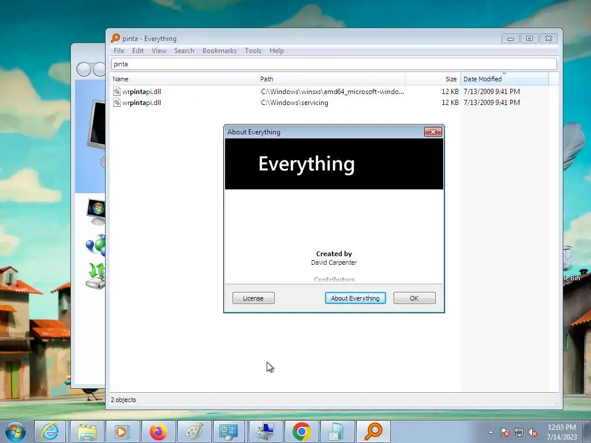Image resolution: width=591 pixels, height=443 pixels.
Task: Open the File menu in Everything
Action: (x=119, y=51)
